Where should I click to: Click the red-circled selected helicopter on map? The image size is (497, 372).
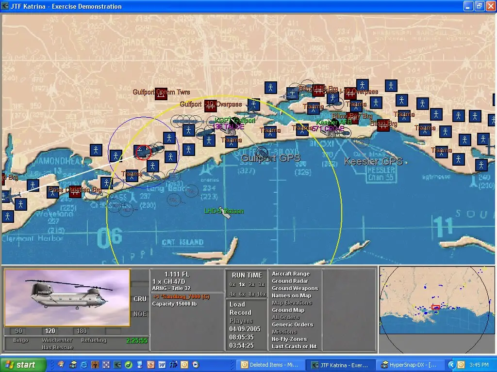142,151
